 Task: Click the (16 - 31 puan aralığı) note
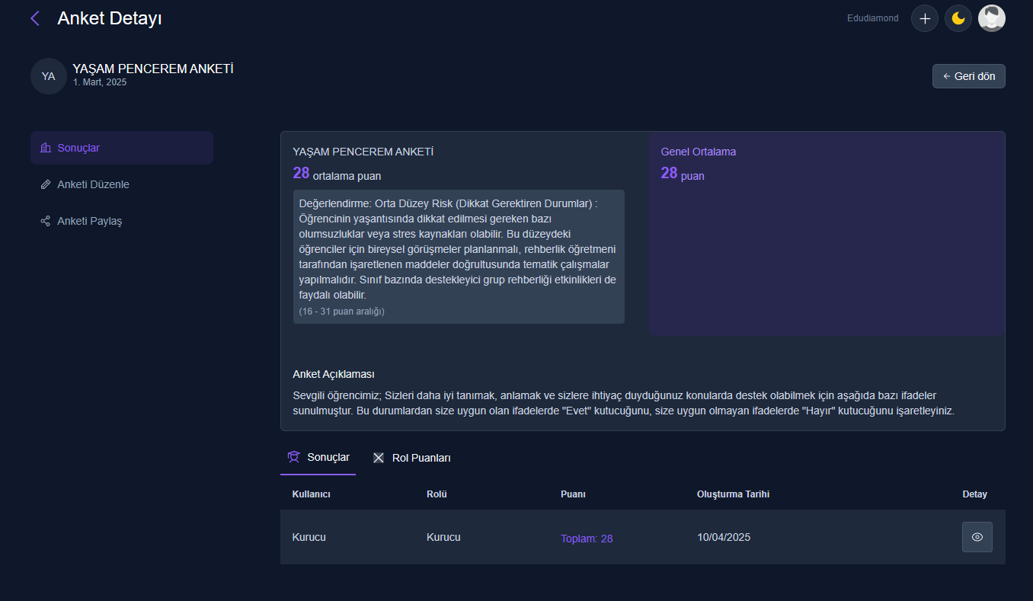(342, 312)
